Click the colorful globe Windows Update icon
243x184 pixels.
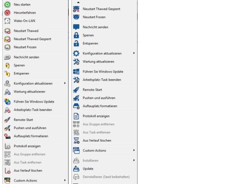pos(7,102)
